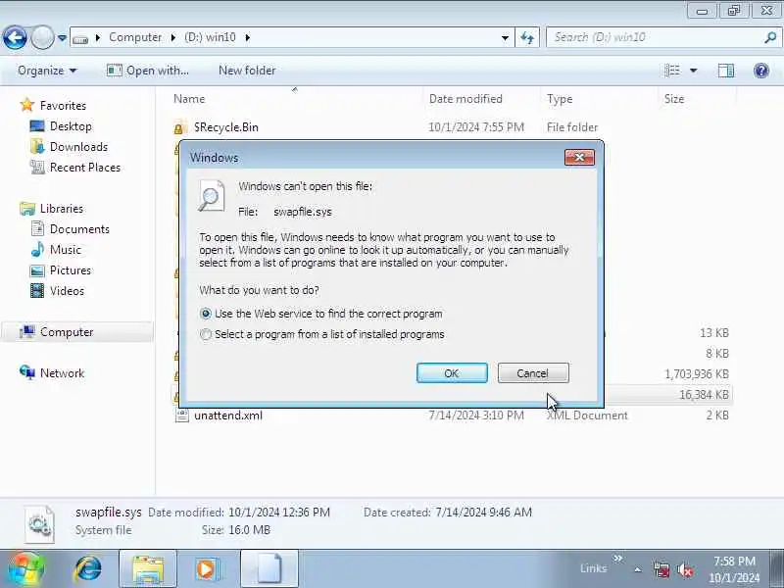Open the recent pages dropdown arrow
784x588 pixels.
pos(62,37)
